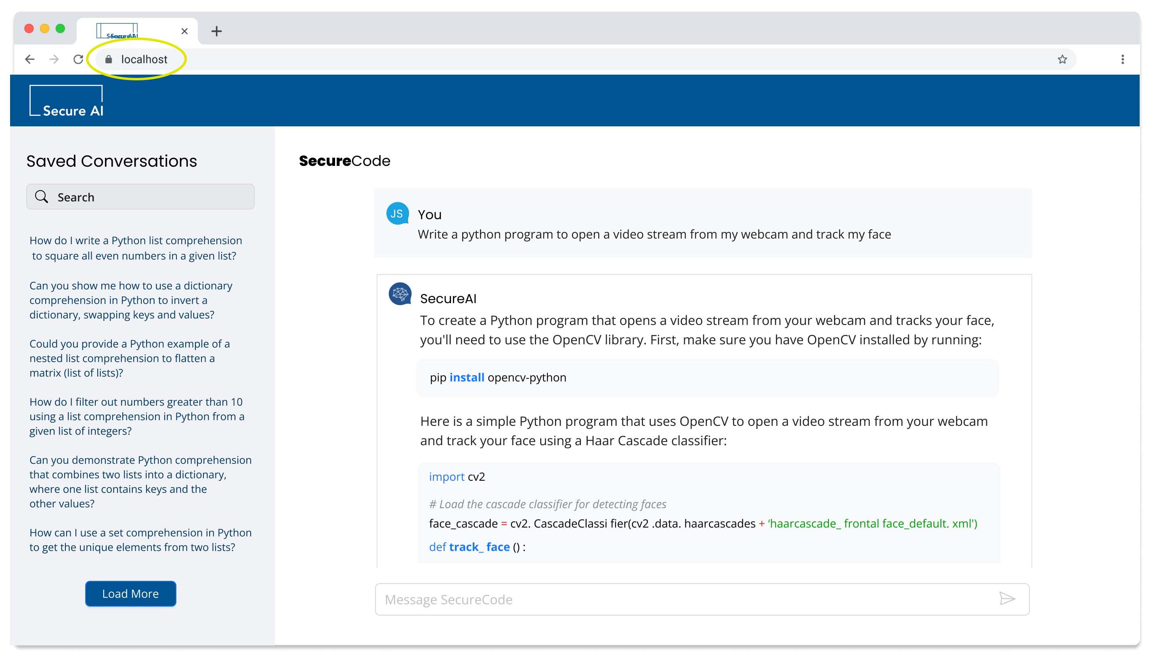Click the JS user avatar
1157x668 pixels.
397,214
